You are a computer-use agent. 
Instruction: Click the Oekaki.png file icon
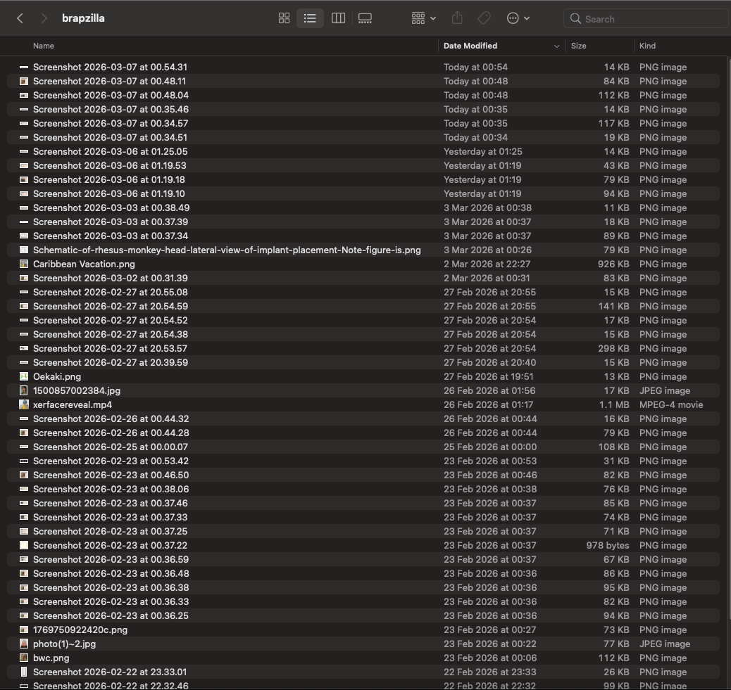24,376
